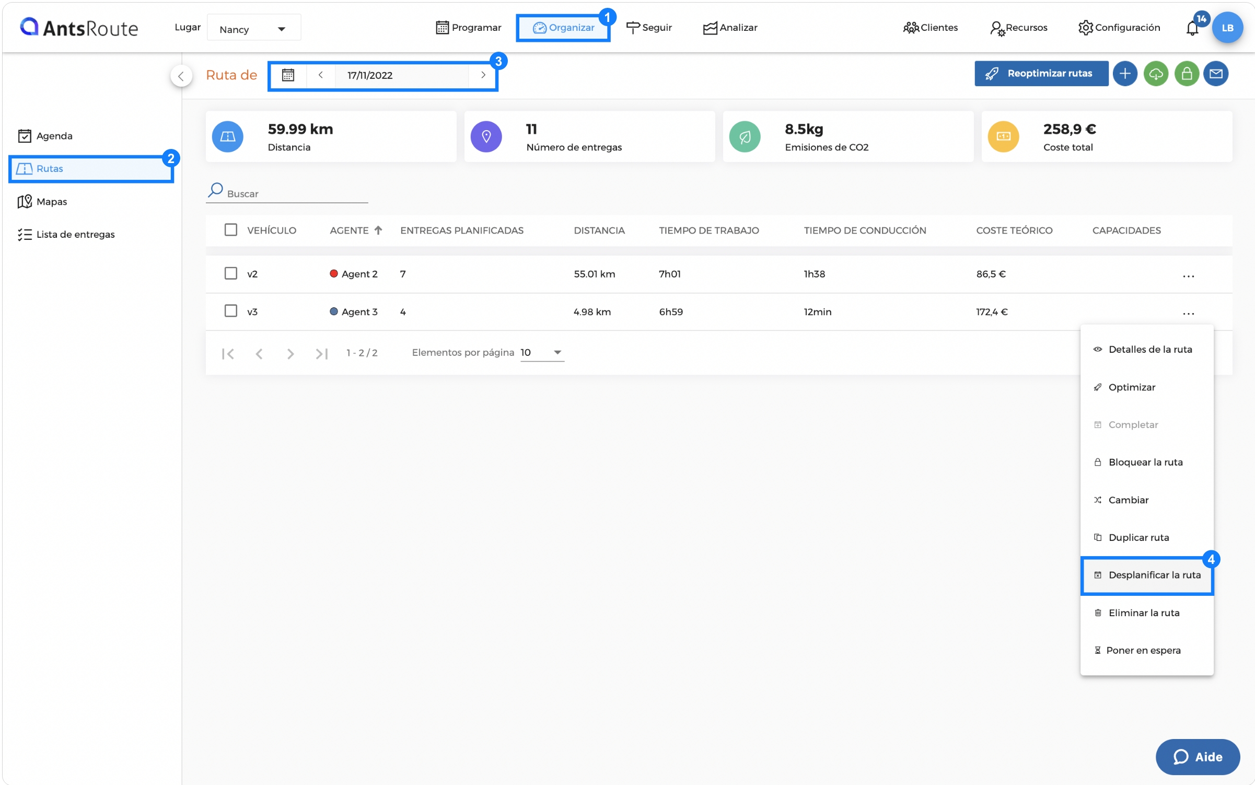Screen dimensions: 1255x785
Task: Open the Recursos section
Action: 1018,28
